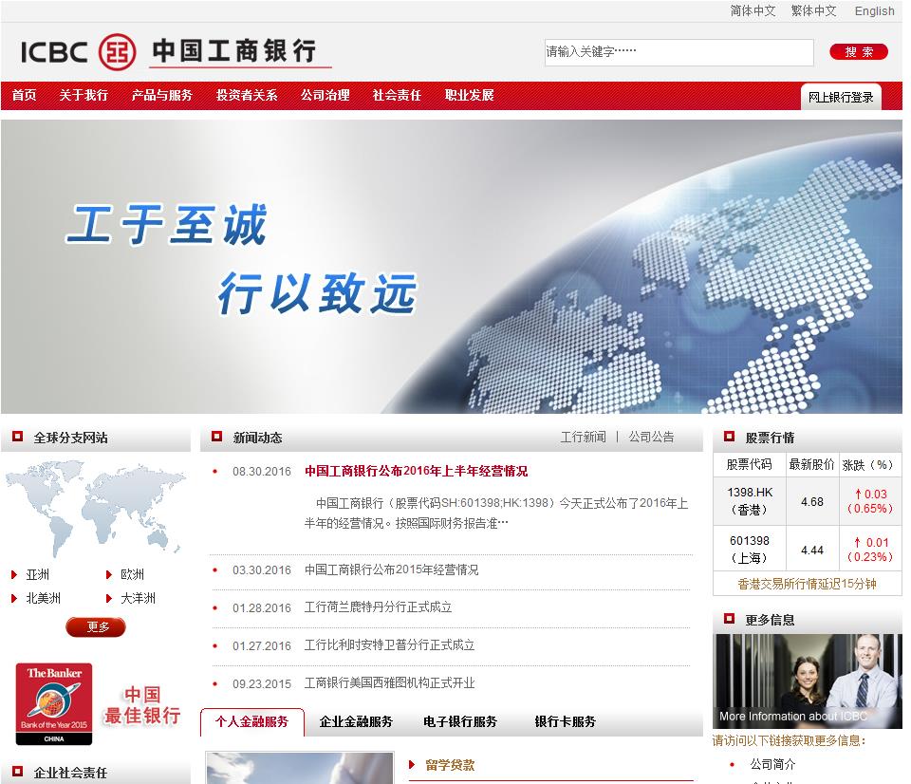This screenshot has height=784, width=911.
Task: Open the 亚洲 branch link
Action: 38,575
